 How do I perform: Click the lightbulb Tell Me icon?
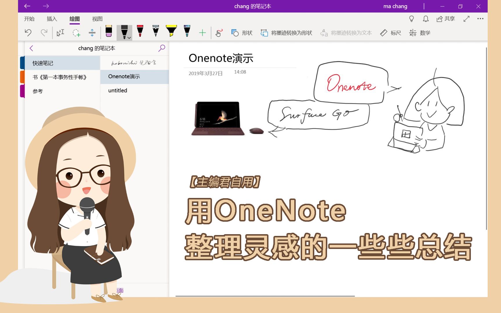tap(411, 19)
